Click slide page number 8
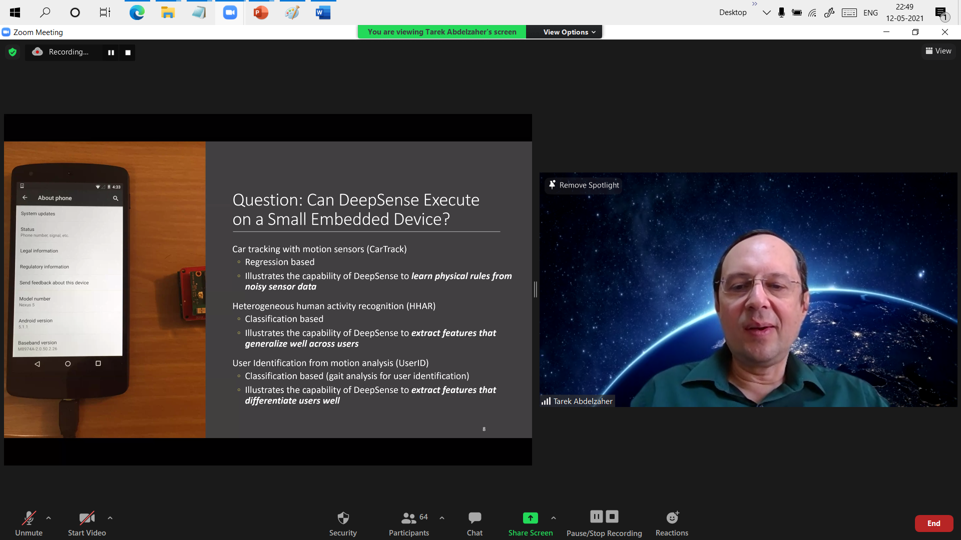The image size is (961, 540). coord(484,429)
